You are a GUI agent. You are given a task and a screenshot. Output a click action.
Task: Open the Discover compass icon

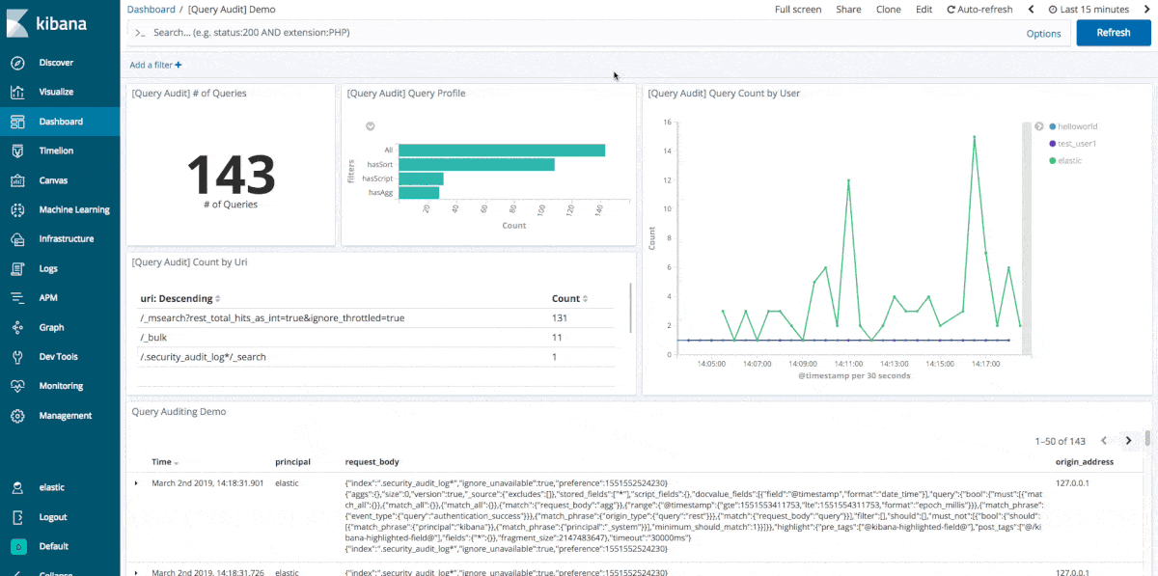pos(17,63)
